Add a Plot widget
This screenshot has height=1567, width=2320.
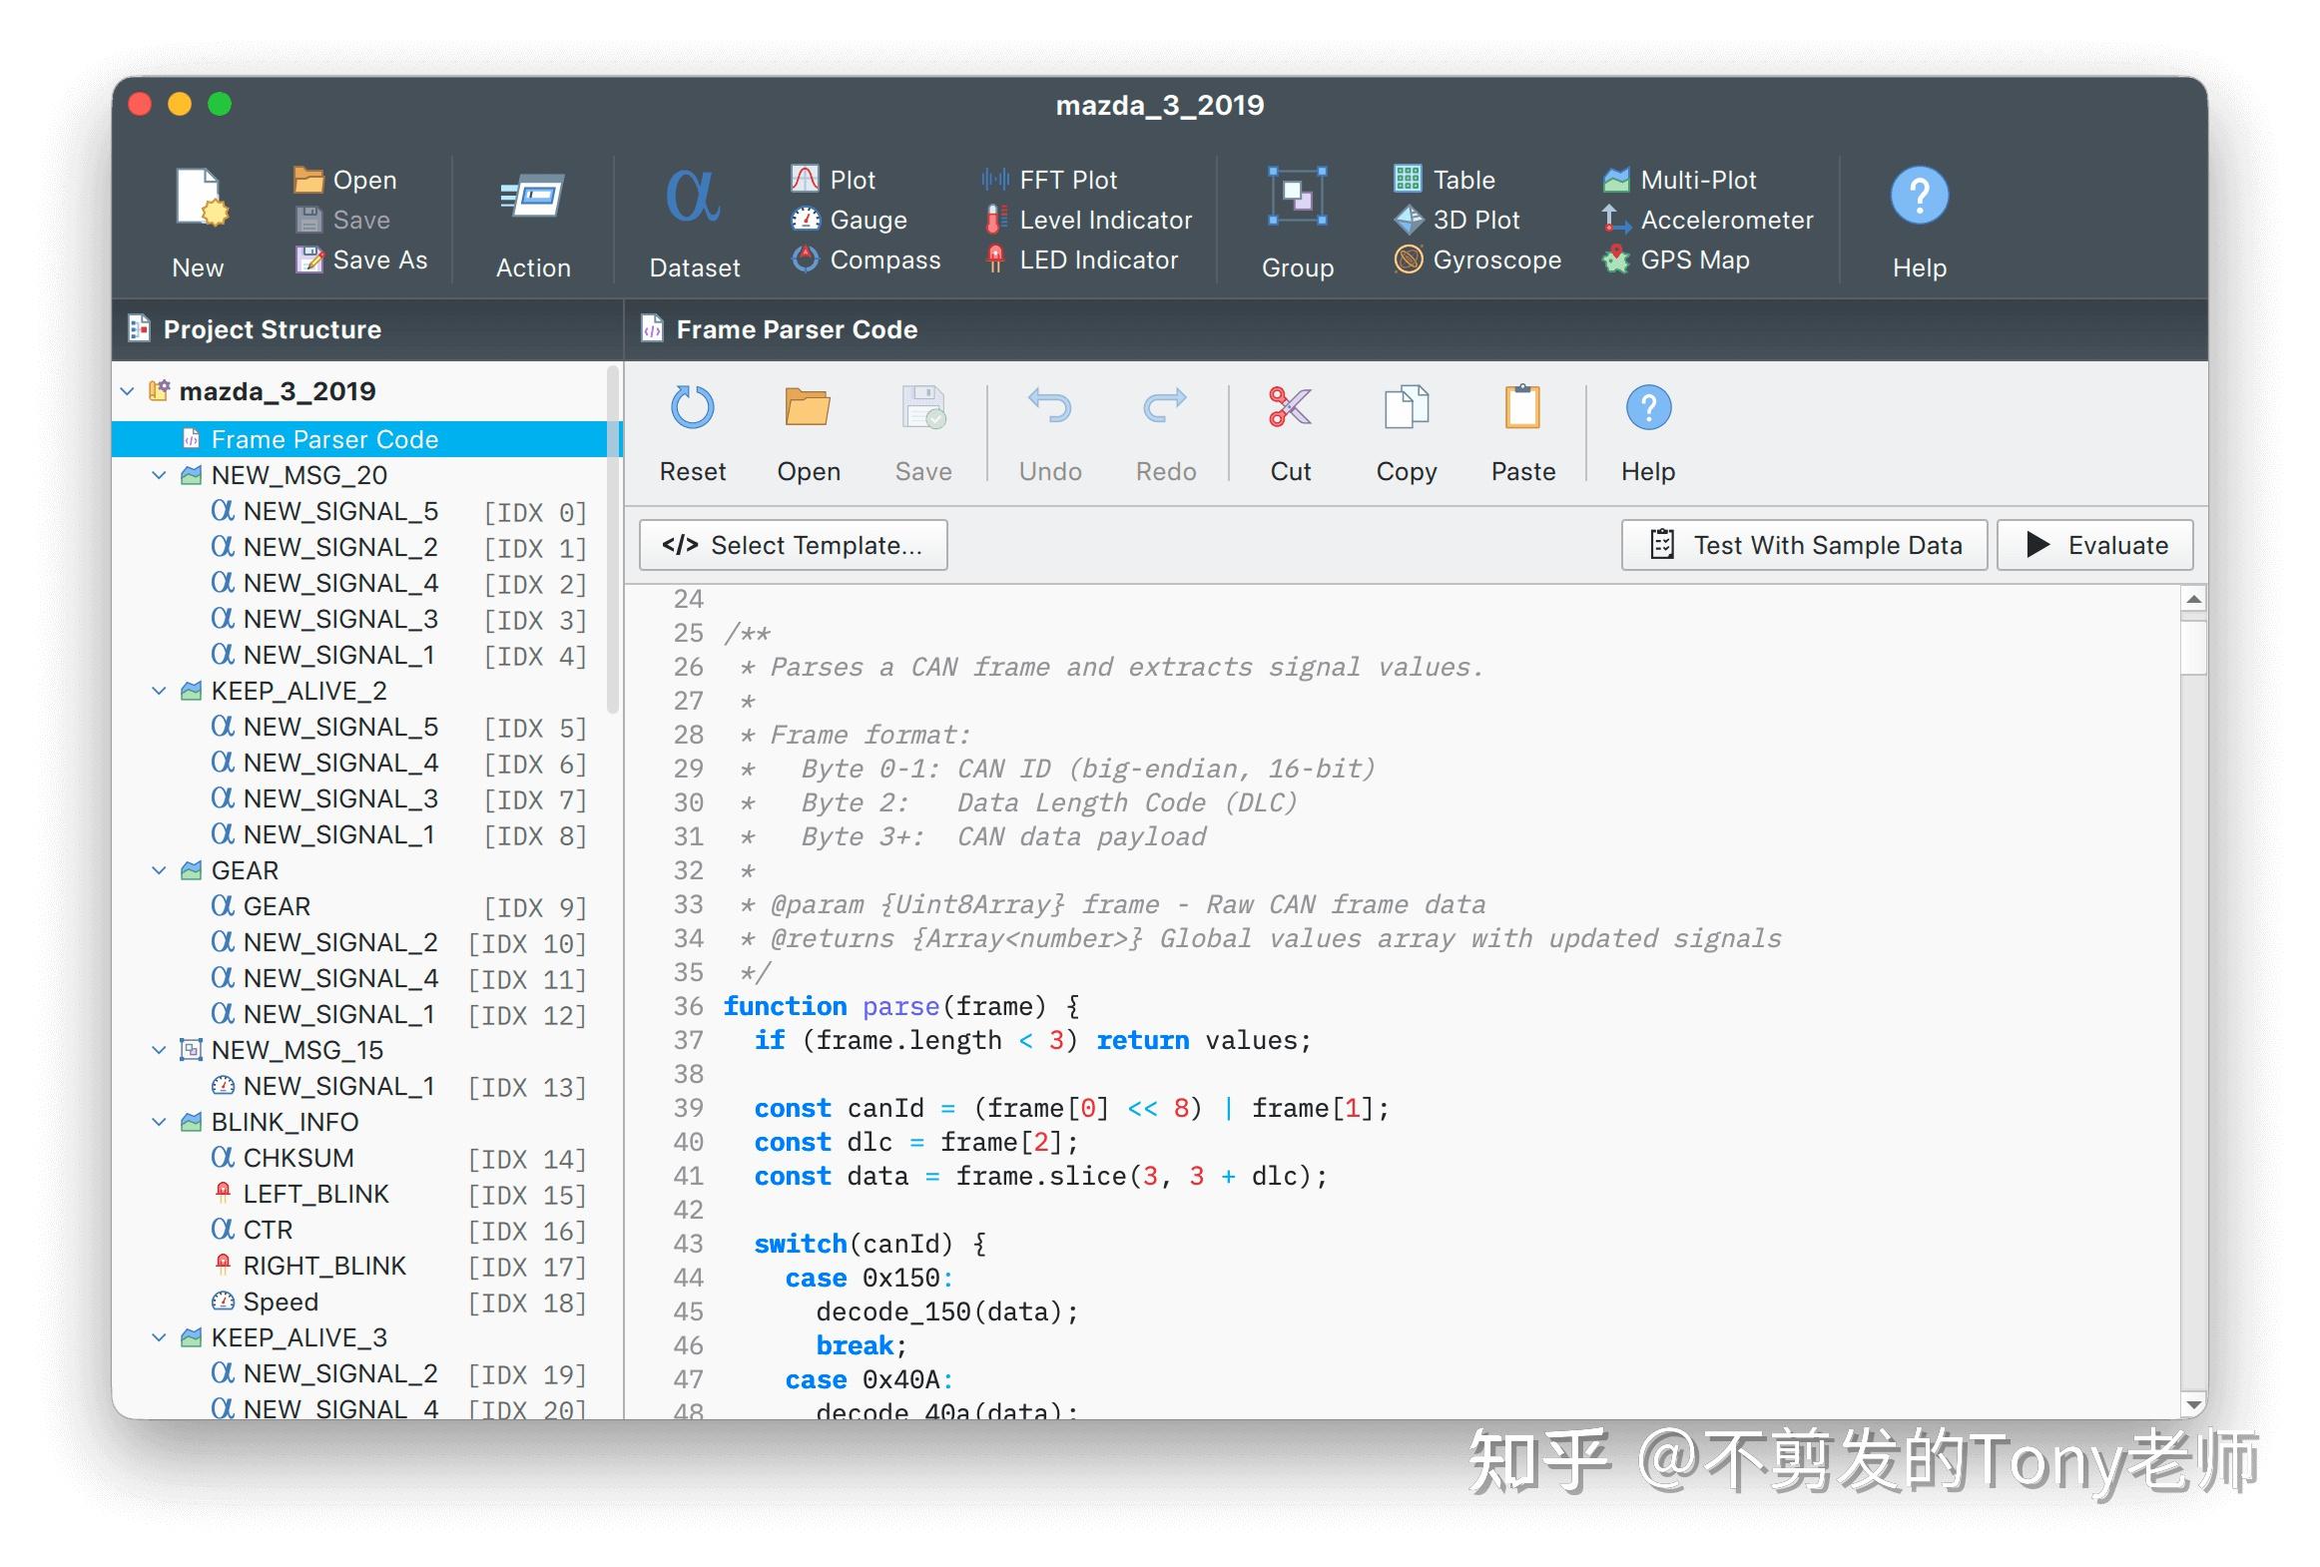tap(834, 180)
